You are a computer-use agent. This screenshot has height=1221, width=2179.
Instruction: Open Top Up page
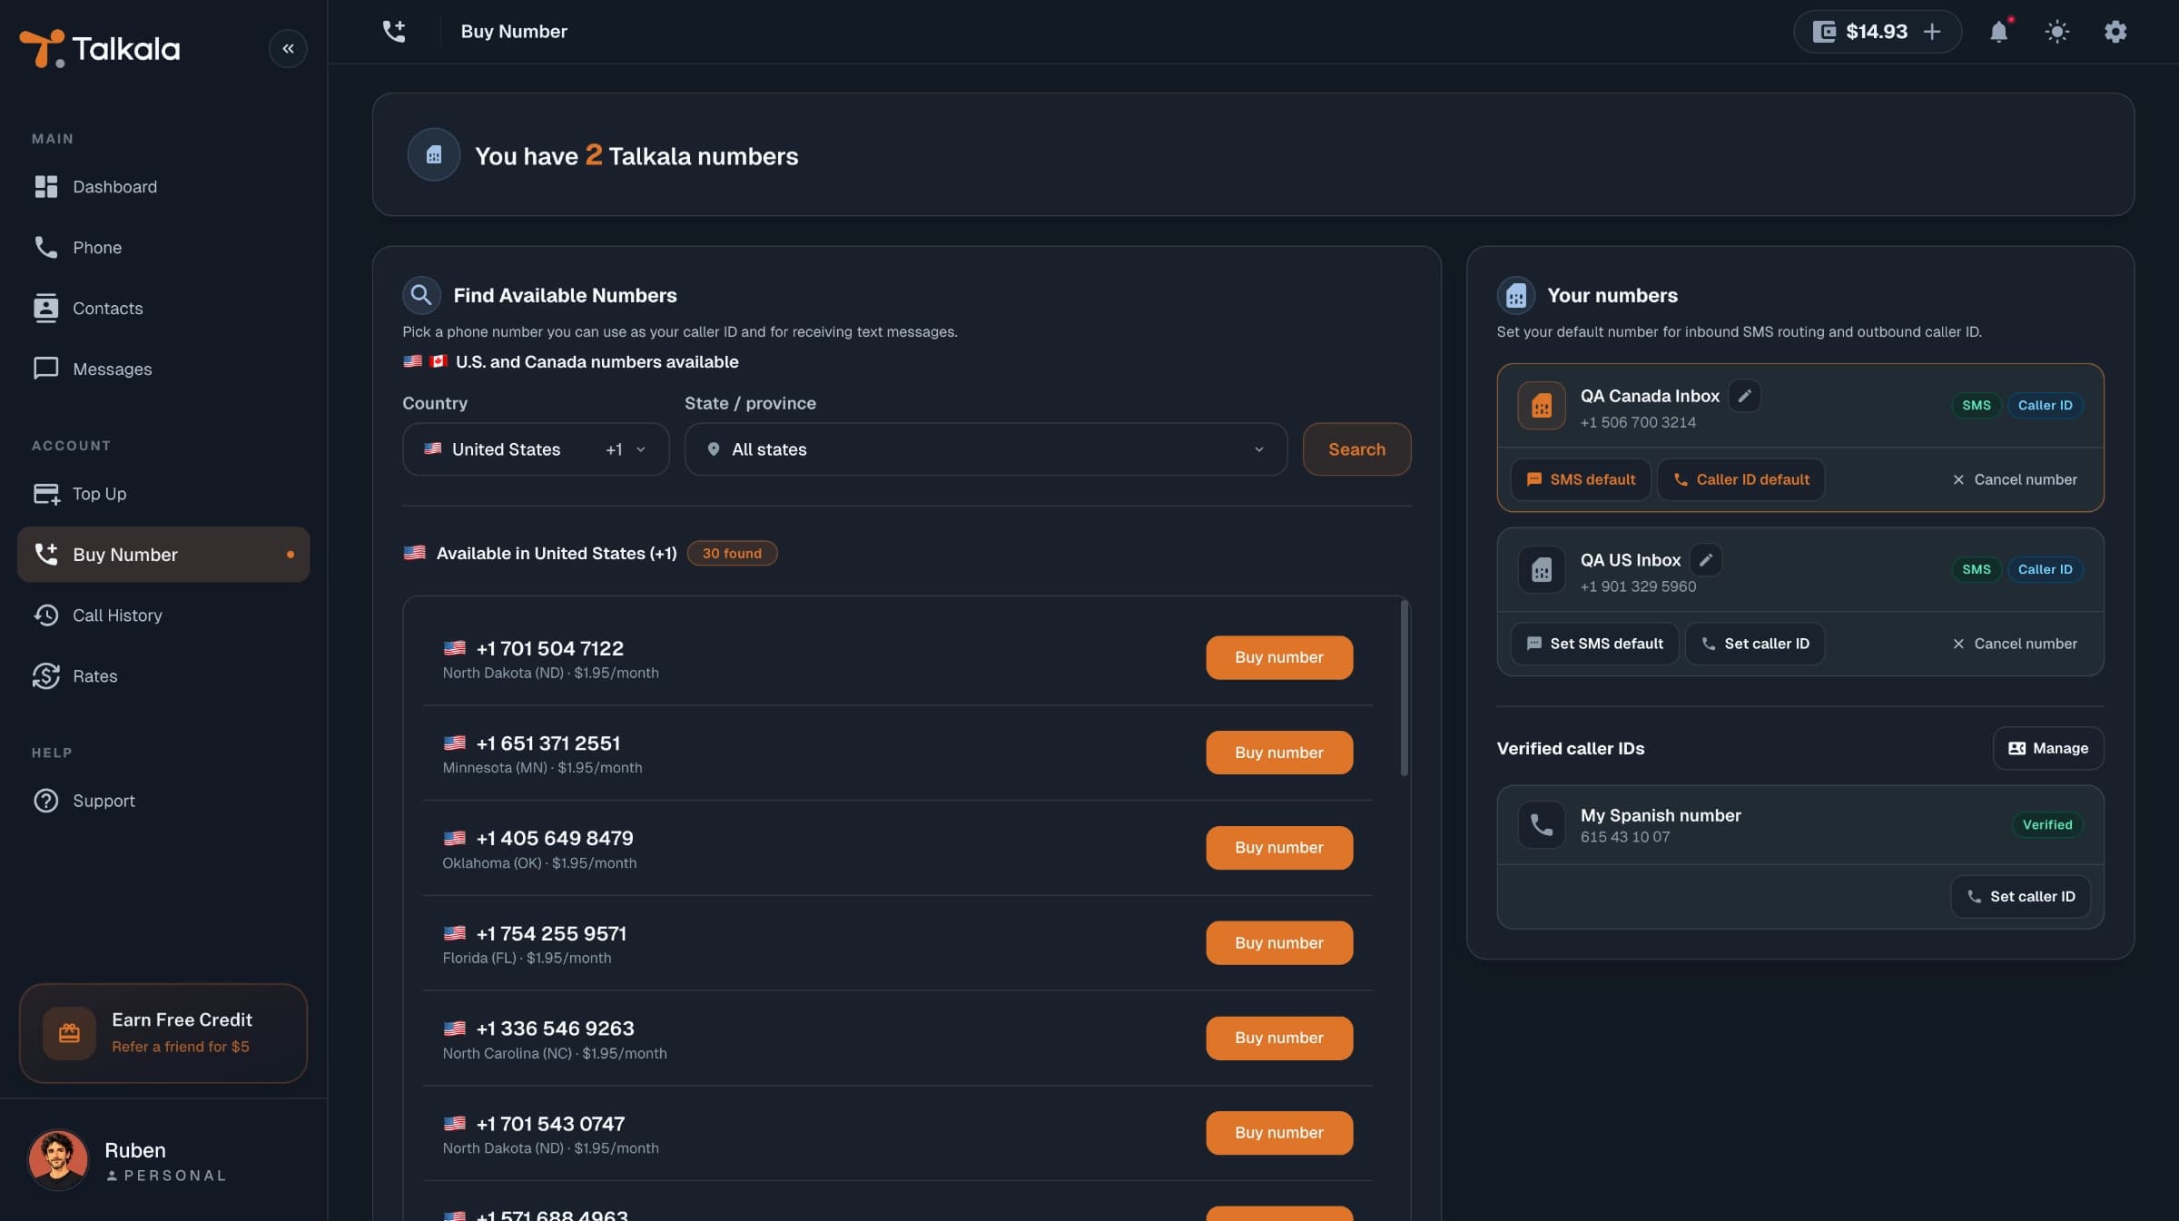pos(163,493)
